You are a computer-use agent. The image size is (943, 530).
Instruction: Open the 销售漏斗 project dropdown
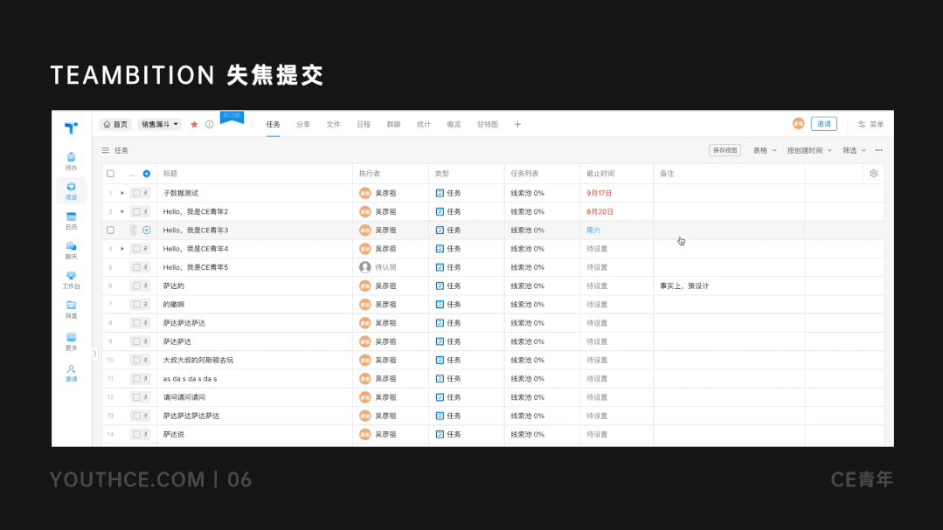point(160,124)
